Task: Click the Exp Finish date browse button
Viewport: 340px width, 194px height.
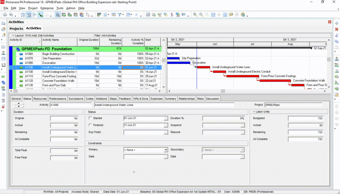Action: [166, 132]
